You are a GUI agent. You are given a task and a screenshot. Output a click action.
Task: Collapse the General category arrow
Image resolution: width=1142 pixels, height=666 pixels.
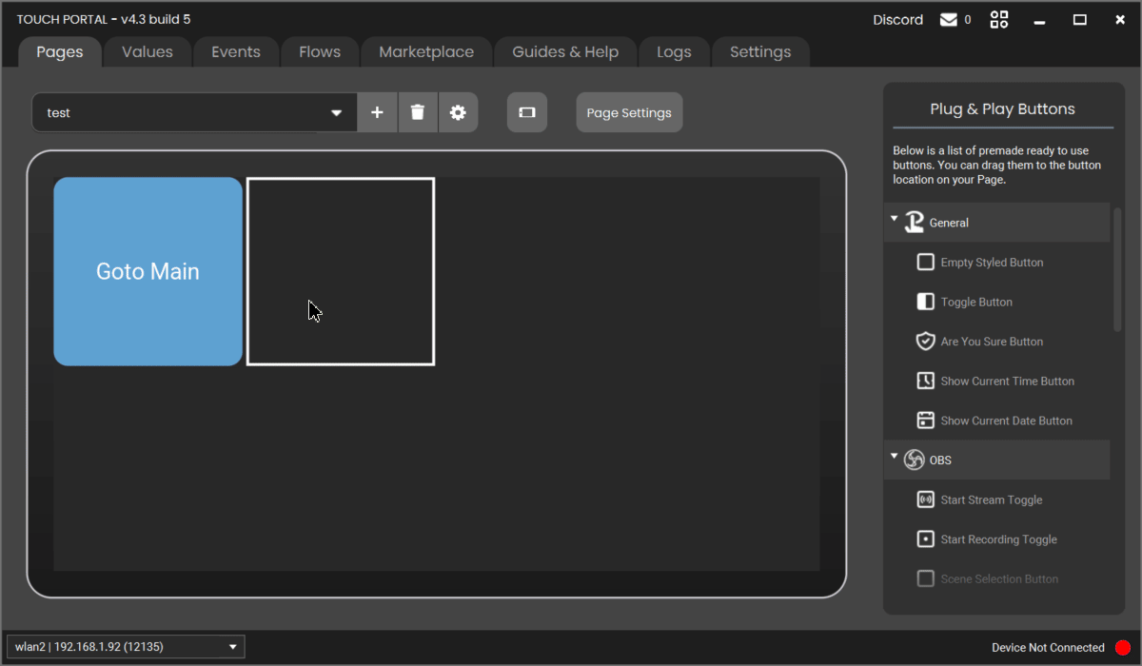(894, 219)
